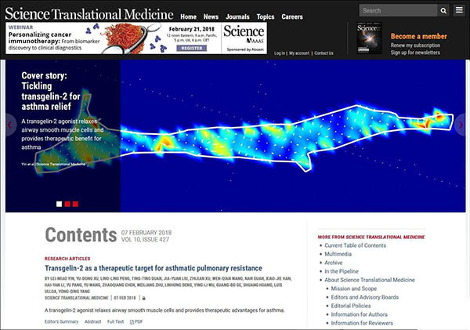Click the search magnifying glass icon

tap(445, 11)
